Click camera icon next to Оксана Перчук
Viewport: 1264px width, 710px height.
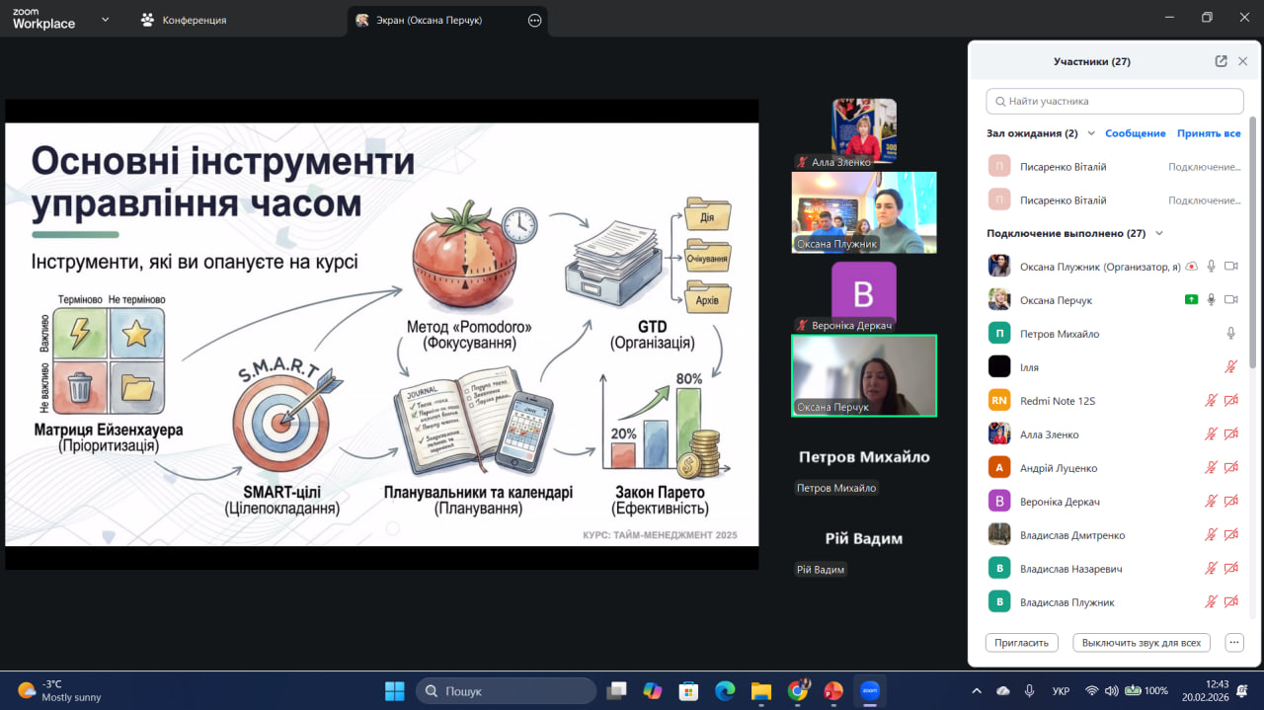coord(1230,300)
